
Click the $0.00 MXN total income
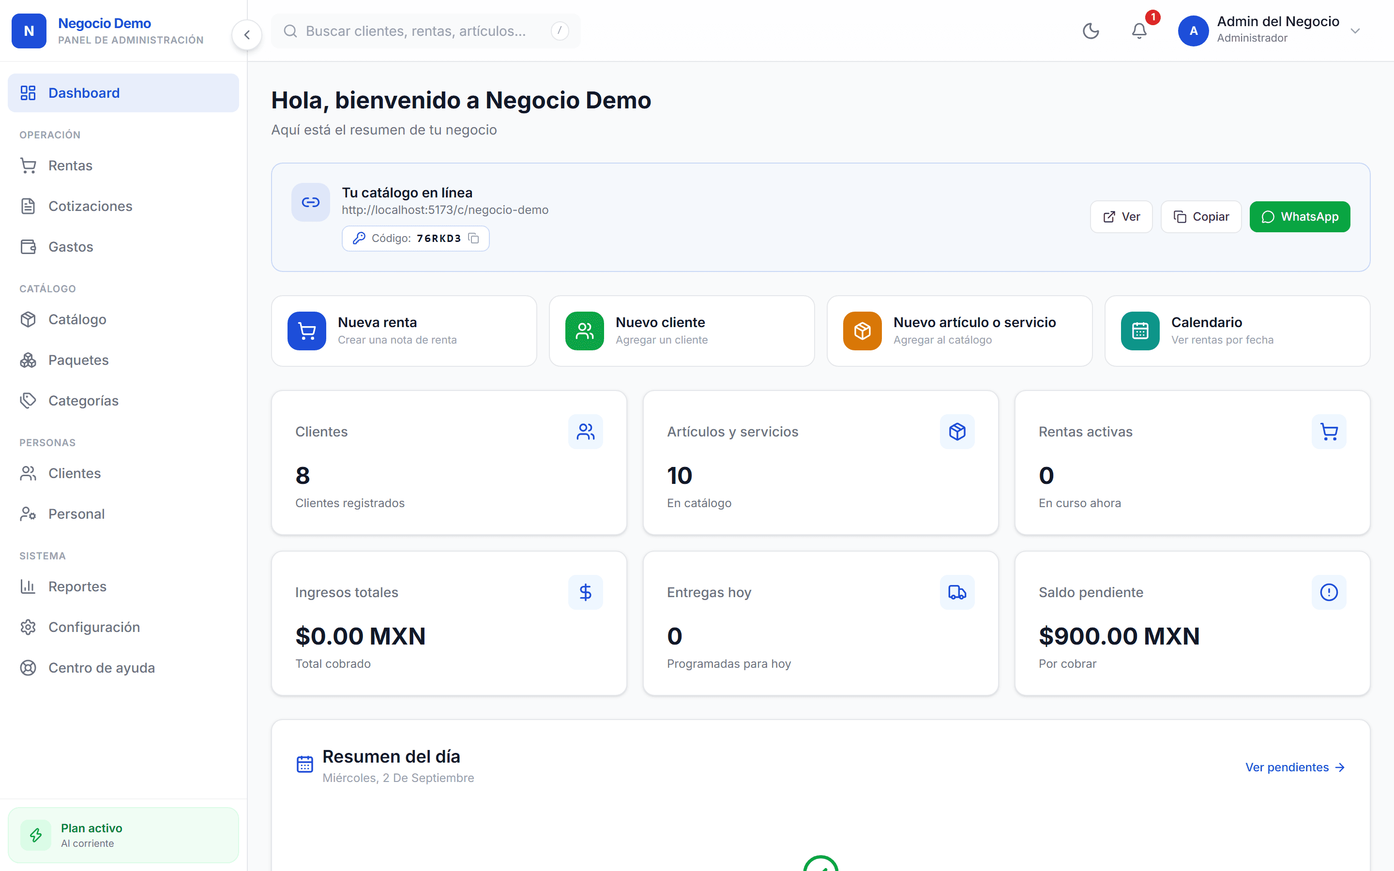360,636
